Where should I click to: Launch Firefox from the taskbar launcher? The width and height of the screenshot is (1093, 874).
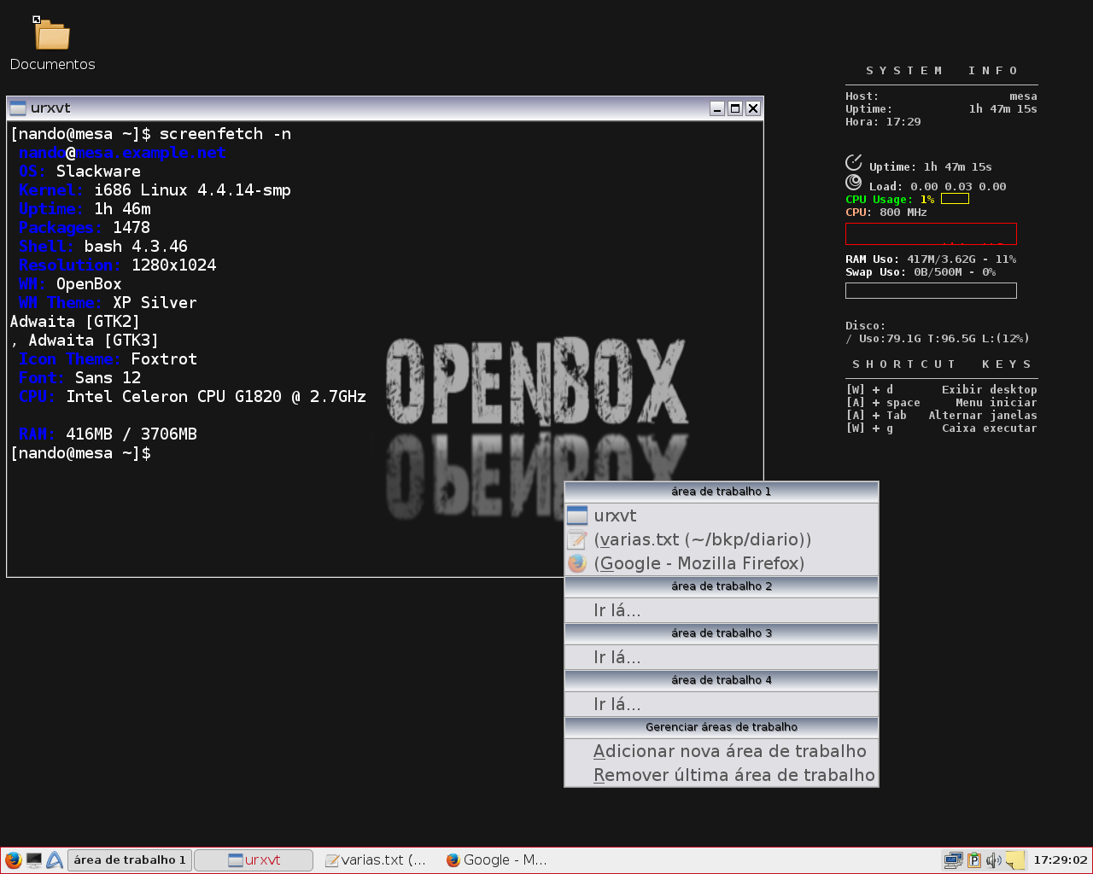tap(13, 860)
